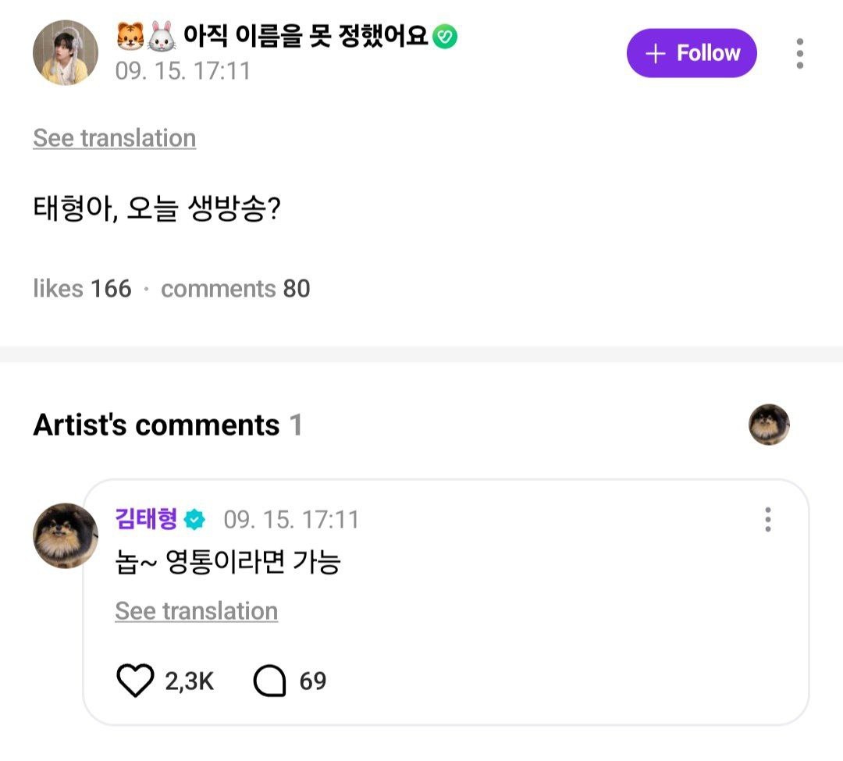
Task: Like the artist's comment with the heart icon
Action: 135,681
